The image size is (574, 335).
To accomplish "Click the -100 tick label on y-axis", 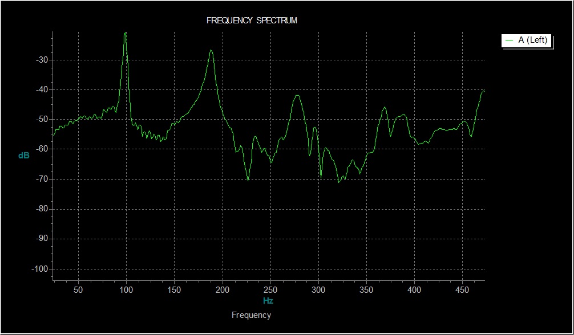I will click(x=39, y=269).
